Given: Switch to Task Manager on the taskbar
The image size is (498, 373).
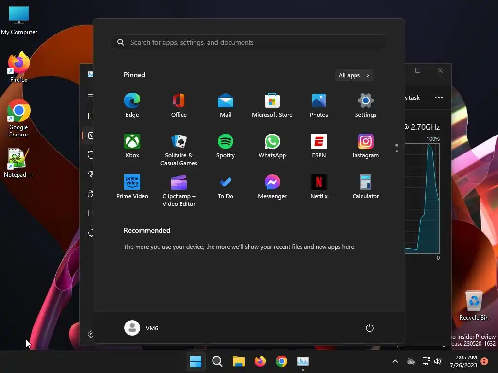Looking at the screenshot, I should click(x=303, y=361).
